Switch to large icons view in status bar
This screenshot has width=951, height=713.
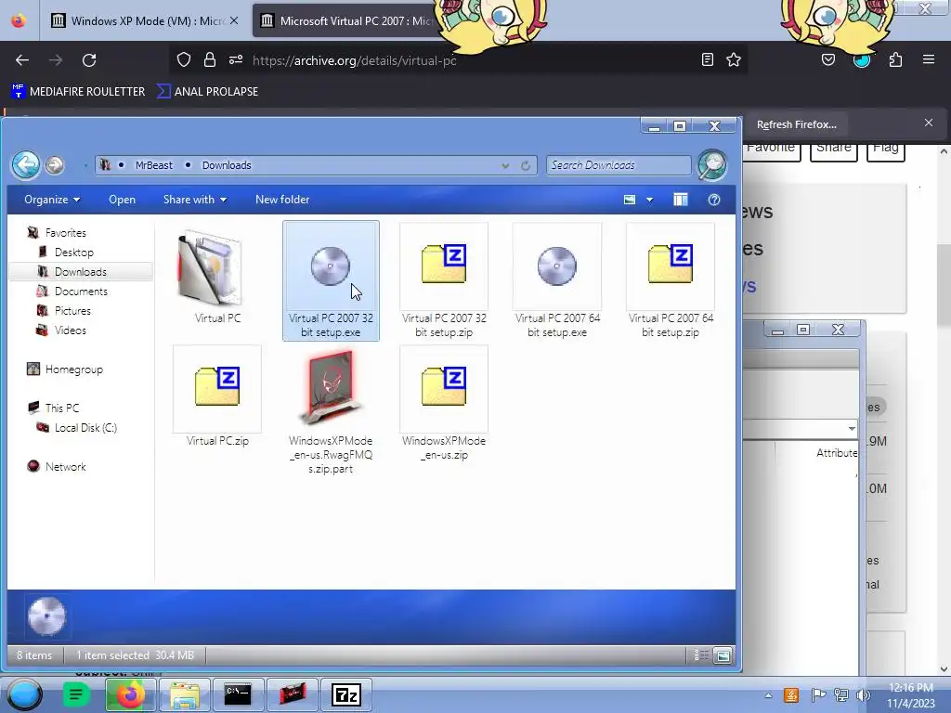click(x=723, y=655)
